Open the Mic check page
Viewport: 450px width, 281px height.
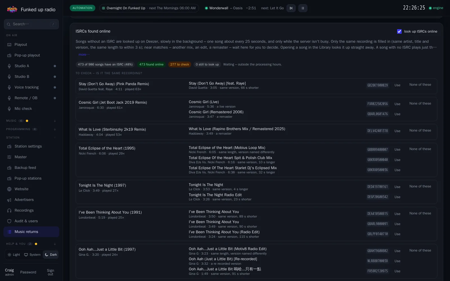coord(31,109)
